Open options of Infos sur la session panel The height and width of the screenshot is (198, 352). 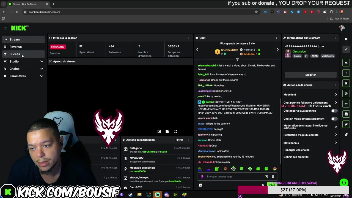[x=189, y=38]
